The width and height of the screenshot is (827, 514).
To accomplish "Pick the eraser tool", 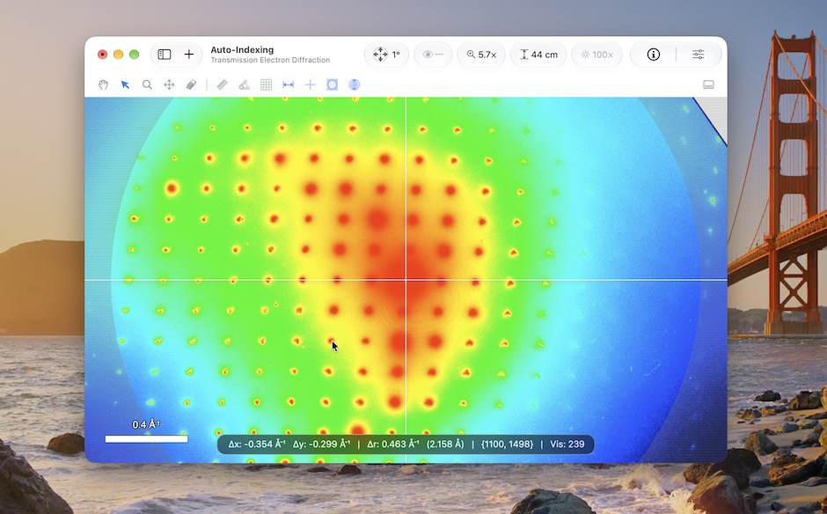I will pyautogui.click(x=191, y=84).
